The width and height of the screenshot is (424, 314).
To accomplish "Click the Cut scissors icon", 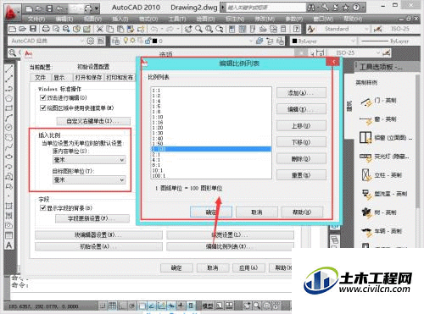I will [99, 29].
